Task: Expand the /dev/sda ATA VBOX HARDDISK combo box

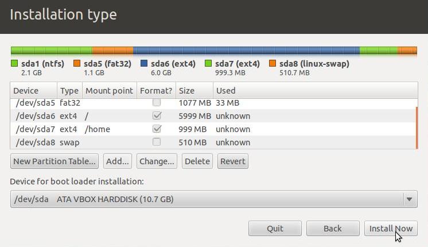Action: point(214,199)
